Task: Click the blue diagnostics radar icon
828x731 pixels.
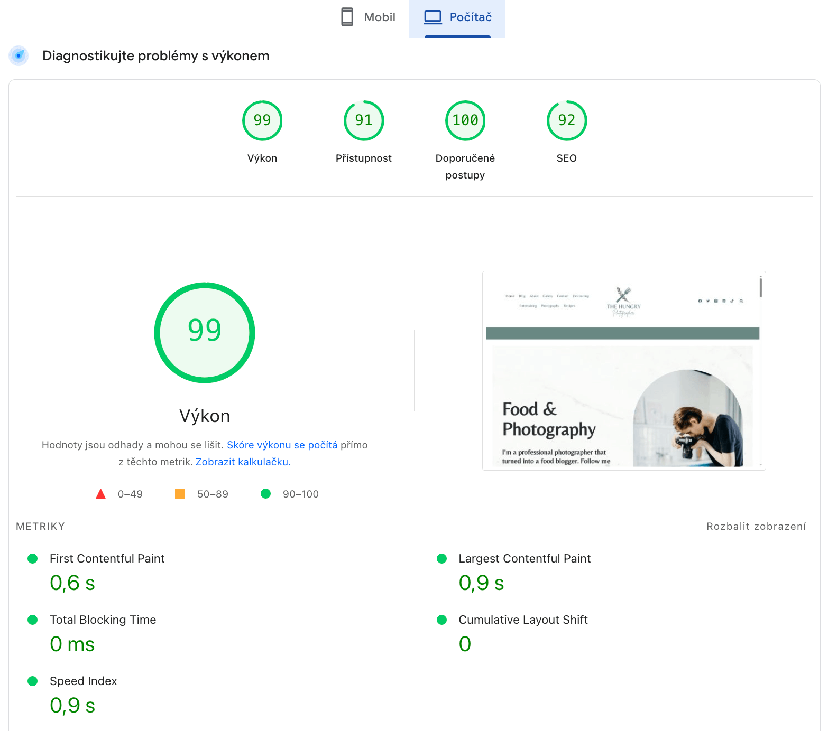Action: pos(19,55)
